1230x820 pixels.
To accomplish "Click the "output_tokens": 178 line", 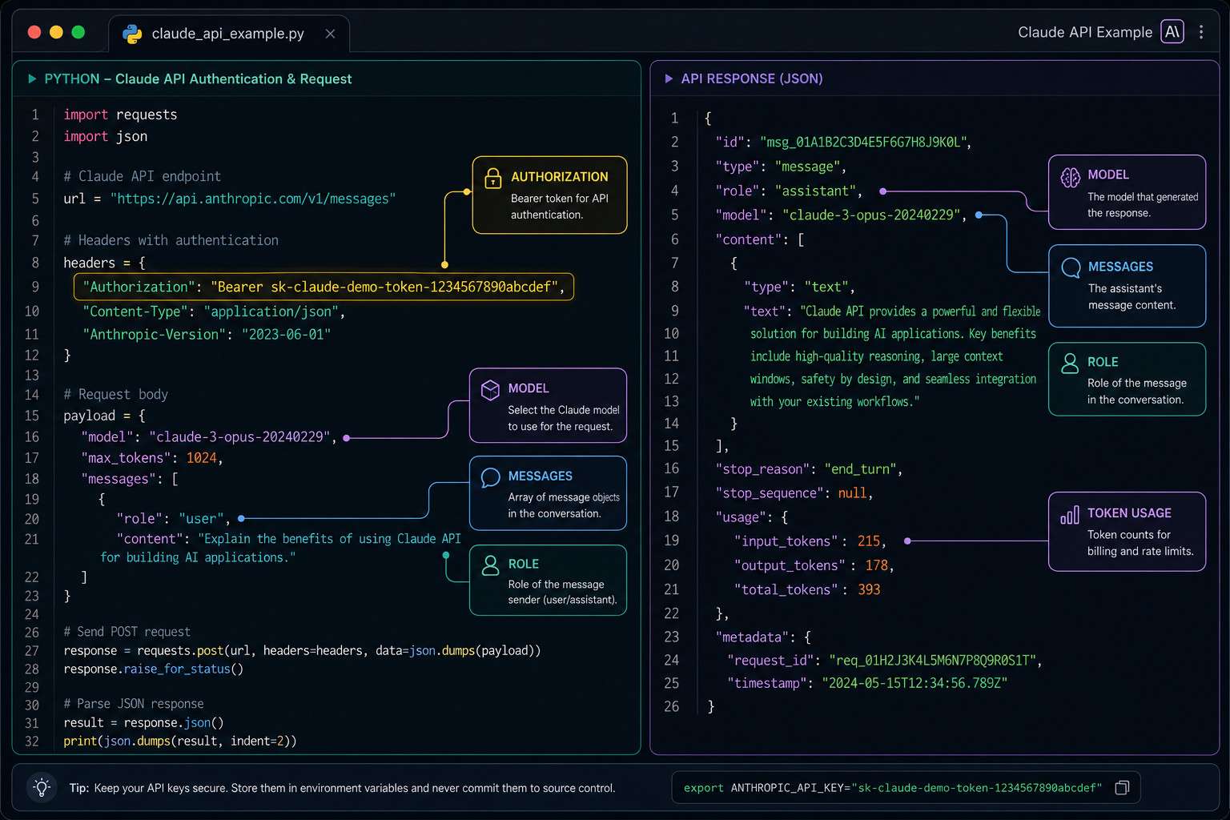I will click(x=814, y=565).
